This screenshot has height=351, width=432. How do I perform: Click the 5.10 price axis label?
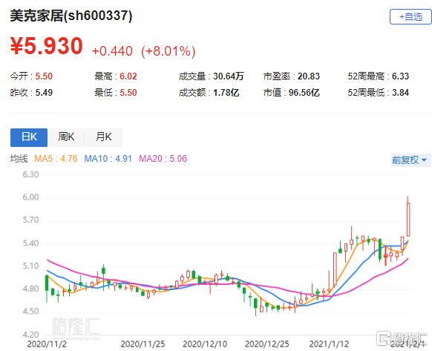coord(30,266)
